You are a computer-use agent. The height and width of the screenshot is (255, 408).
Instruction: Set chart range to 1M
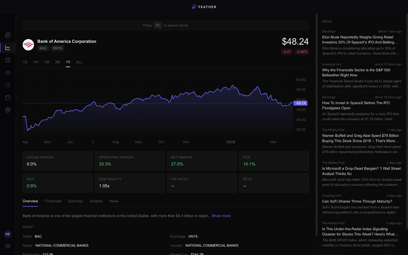(x=47, y=62)
